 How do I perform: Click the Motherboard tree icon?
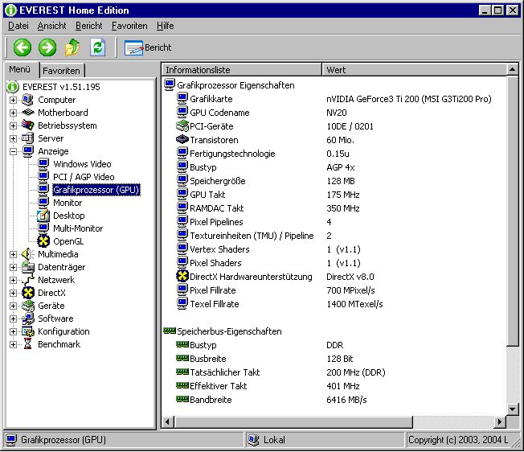coord(28,113)
